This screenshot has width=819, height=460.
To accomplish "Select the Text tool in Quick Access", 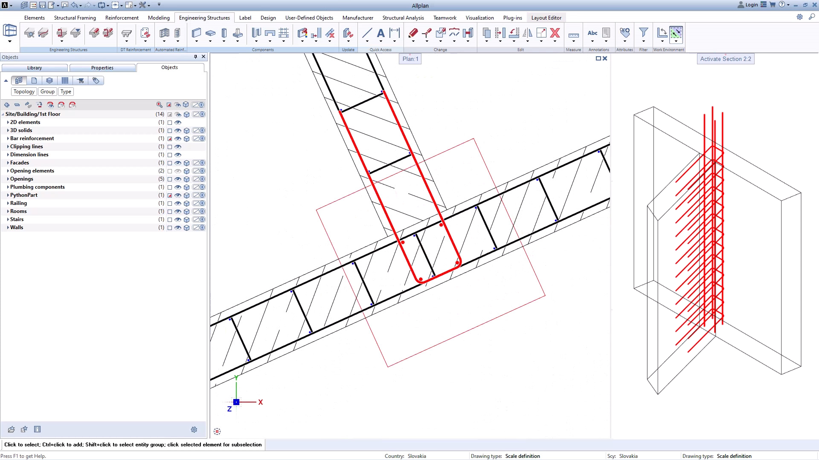I will click(380, 33).
